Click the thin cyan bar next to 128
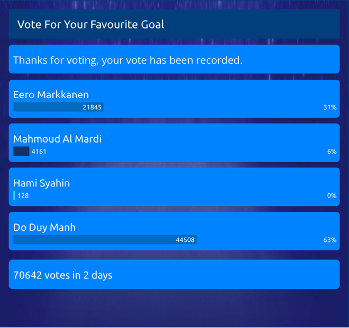The width and height of the screenshot is (349, 328). 14,195
